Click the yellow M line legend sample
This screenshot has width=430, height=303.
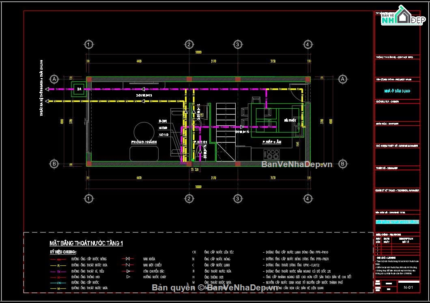point(58,288)
